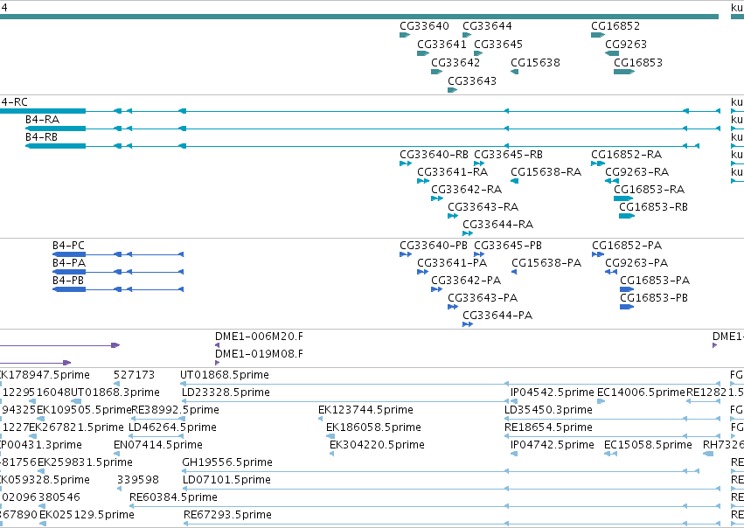
Task: Select the CG33643 gene label
Action: click(x=472, y=81)
